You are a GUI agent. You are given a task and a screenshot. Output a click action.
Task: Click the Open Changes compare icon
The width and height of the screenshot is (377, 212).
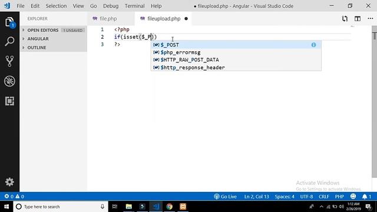[x=345, y=18]
